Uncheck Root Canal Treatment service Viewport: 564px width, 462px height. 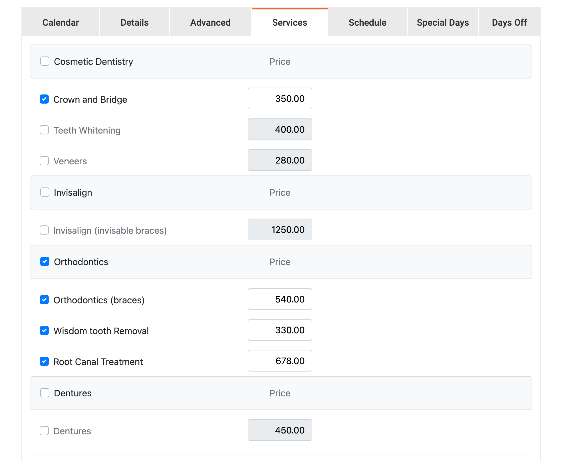click(44, 361)
